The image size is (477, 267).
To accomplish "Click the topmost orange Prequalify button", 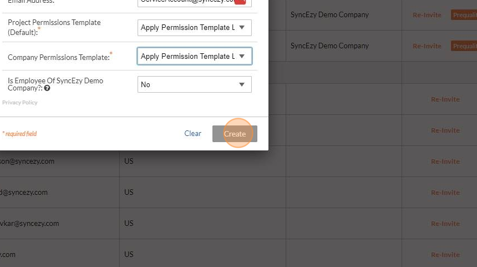I will [464, 15].
